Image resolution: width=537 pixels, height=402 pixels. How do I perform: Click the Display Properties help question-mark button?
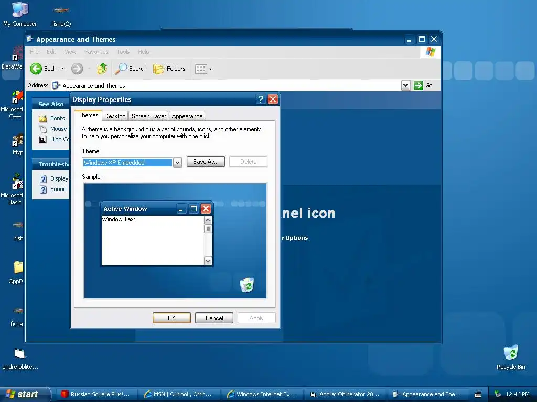[x=261, y=99]
